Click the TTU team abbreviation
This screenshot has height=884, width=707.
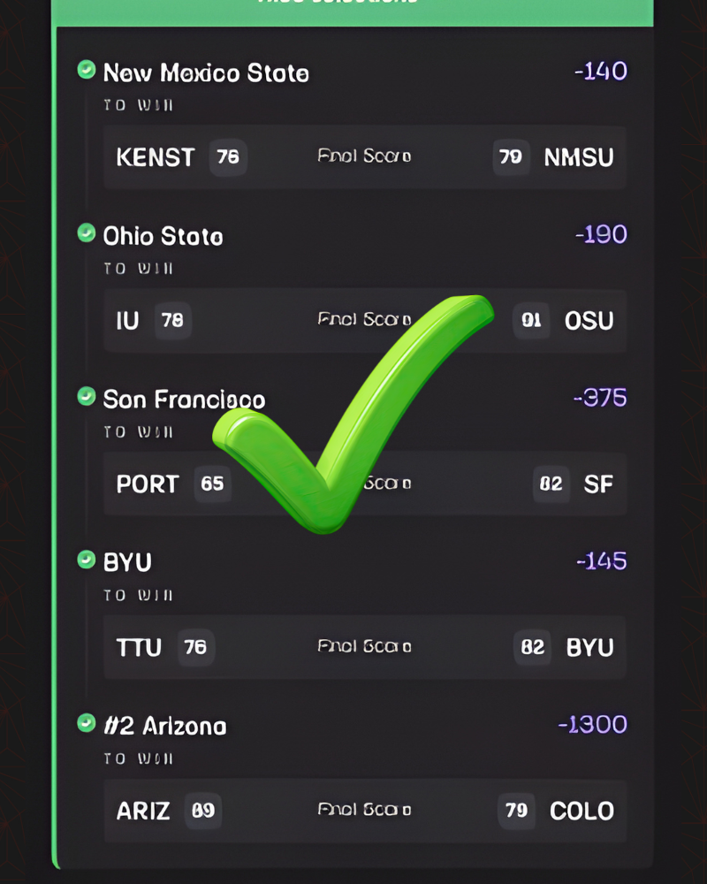click(139, 648)
